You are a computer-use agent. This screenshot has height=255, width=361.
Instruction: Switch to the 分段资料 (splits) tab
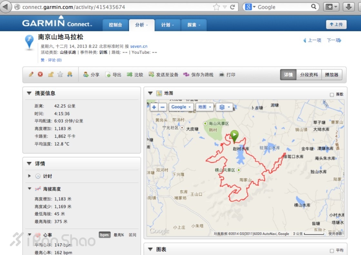point(309,75)
